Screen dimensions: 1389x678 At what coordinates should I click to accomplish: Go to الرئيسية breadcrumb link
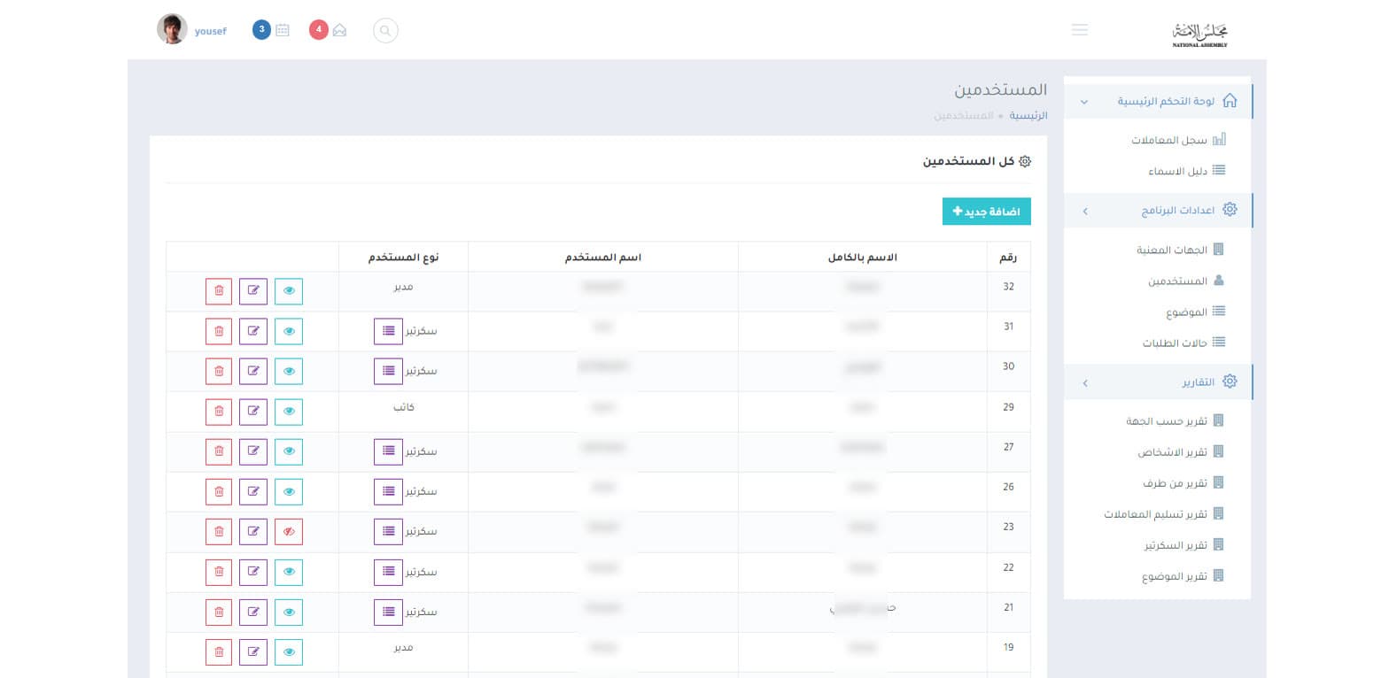pyautogui.click(x=1028, y=116)
